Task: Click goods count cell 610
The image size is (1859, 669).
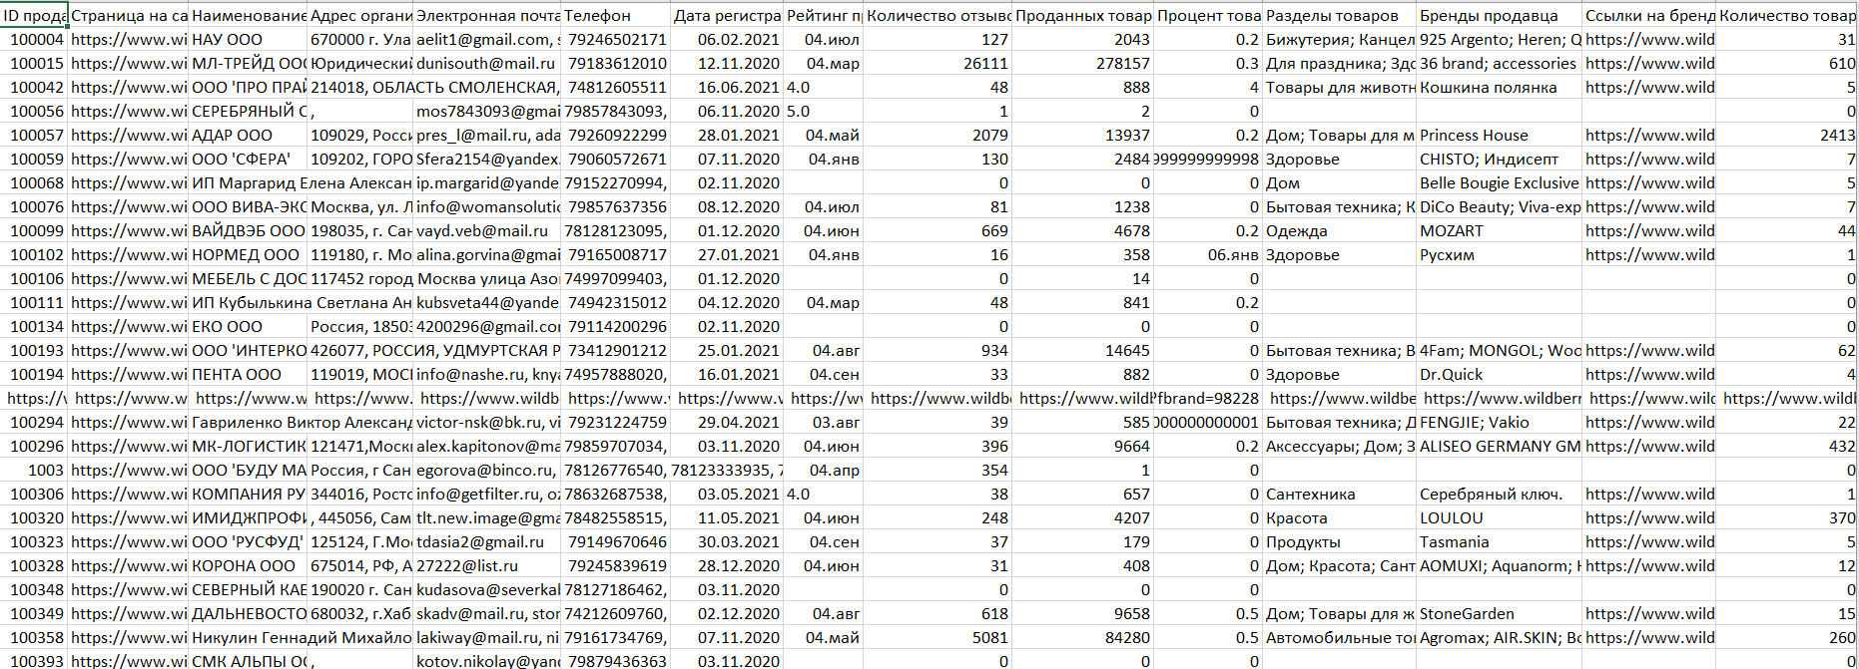Action: coord(1787,63)
